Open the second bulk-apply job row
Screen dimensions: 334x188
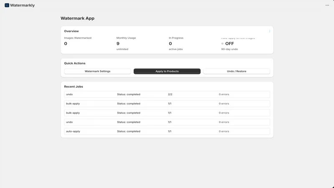[167, 113]
